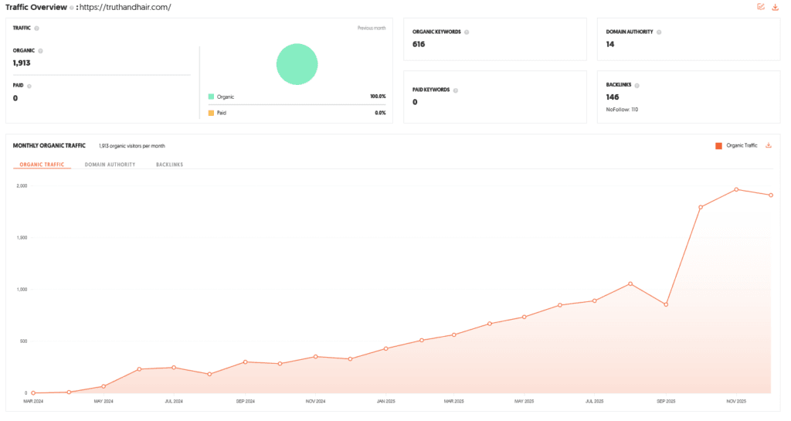The height and width of the screenshot is (421, 791).
Task: Click the 100.0% organic percentage
Action: 378,97
